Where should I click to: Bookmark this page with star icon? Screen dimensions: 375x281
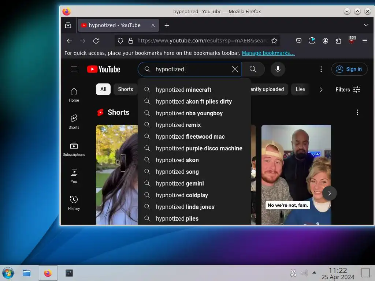point(274,41)
